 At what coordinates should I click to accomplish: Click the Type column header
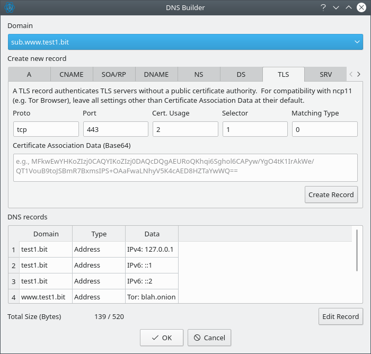click(99, 234)
